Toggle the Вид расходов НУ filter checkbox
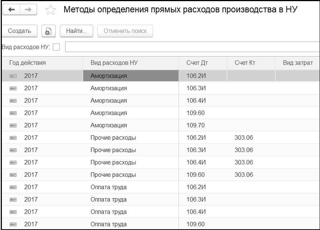This screenshot has width=320, height=230. tap(57, 47)
